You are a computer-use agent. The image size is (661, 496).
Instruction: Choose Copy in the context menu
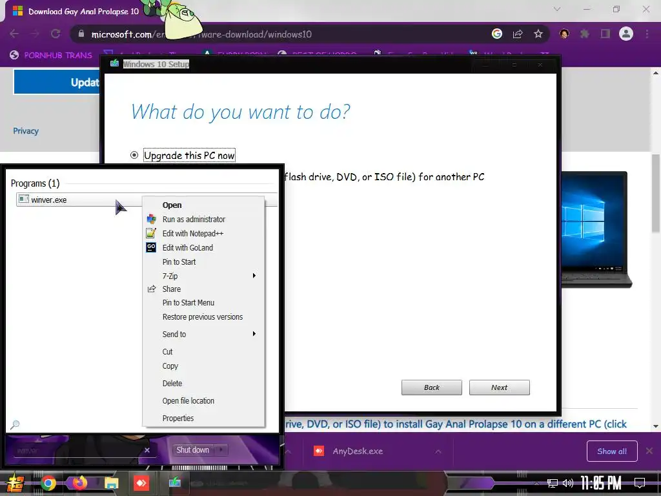tap(203, 366)
